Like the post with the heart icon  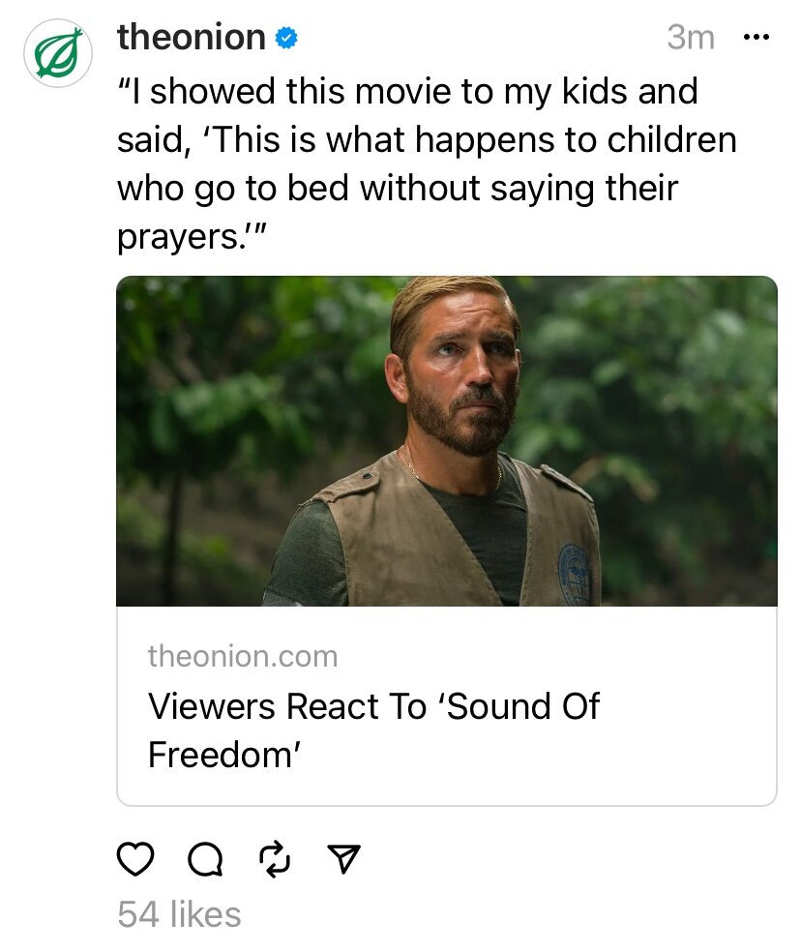[135, 858]
